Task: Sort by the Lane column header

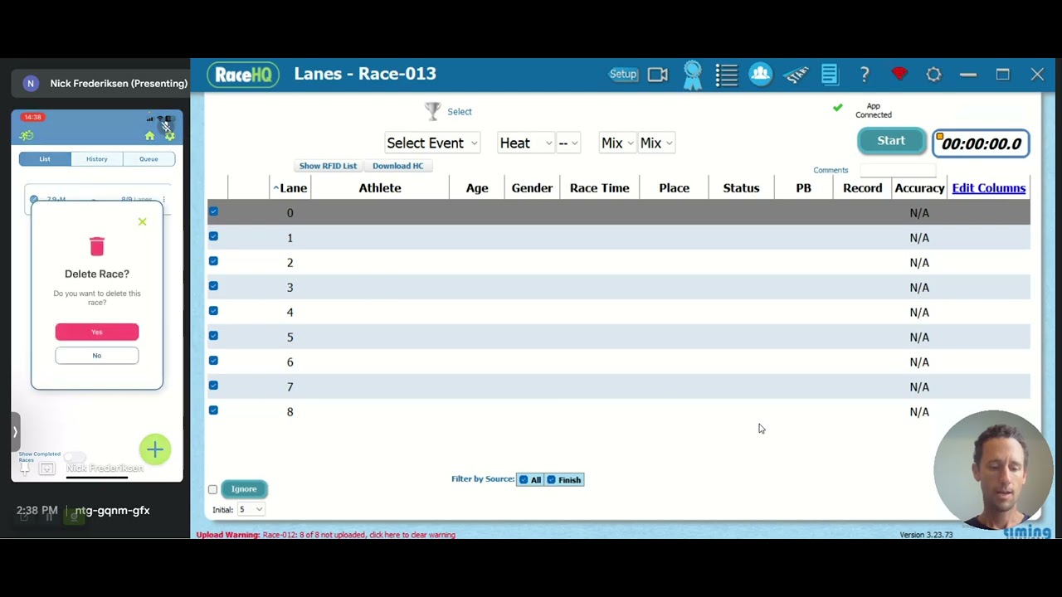Action: (x=290, y=188)
